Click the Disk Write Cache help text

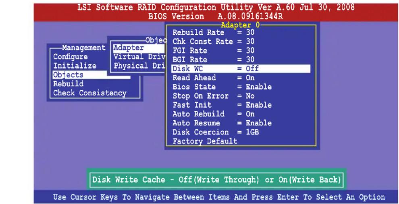(216, 180)
